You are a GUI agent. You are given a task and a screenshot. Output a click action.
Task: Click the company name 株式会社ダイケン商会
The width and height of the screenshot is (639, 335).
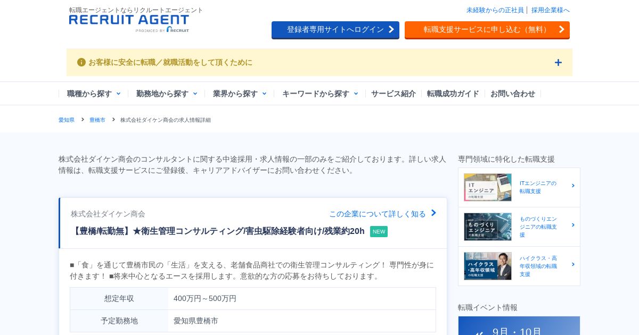click(108, 214)
